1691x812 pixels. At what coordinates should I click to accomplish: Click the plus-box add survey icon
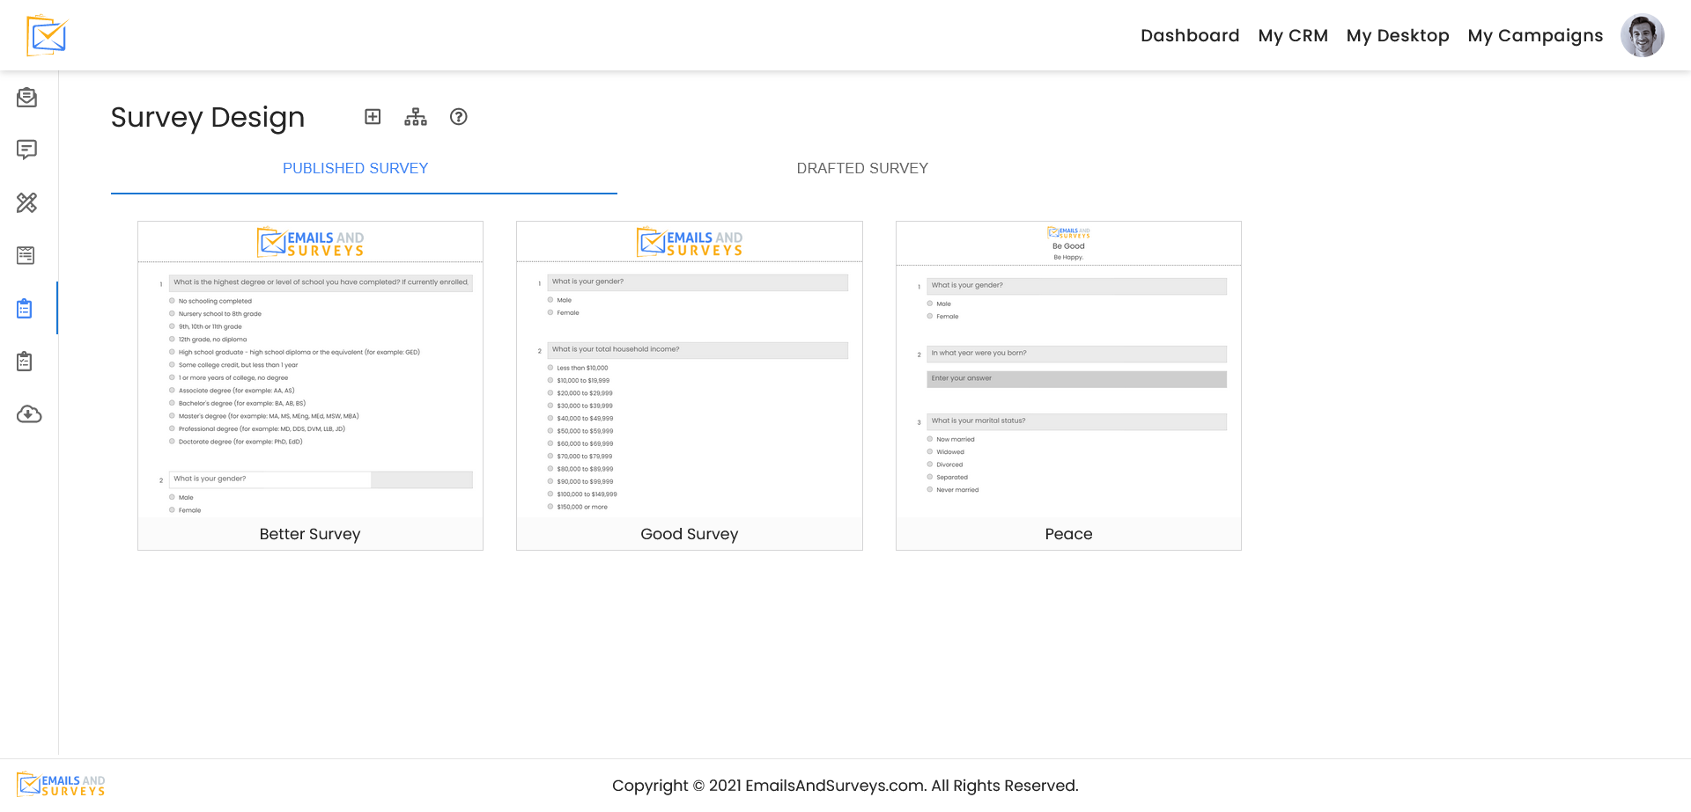[x=373, y=117]
